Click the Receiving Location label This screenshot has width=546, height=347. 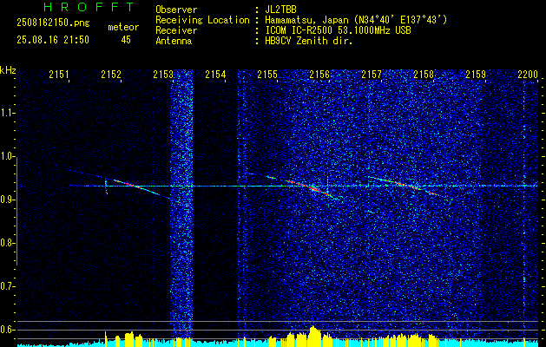click(x=202, y=20)
